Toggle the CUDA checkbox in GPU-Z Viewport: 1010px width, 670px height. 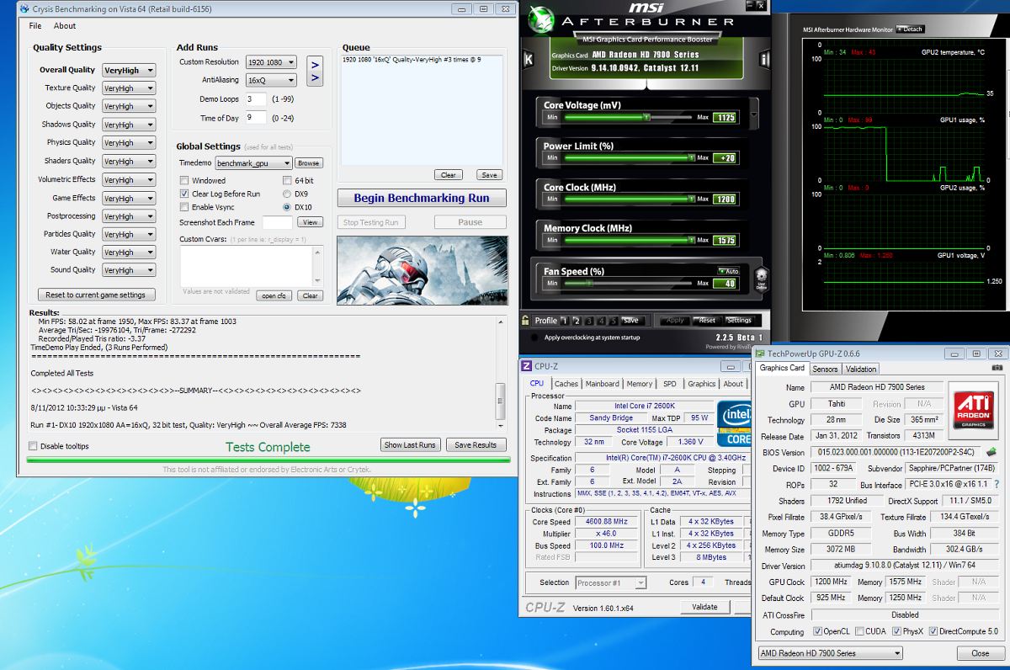coord(859,631)
